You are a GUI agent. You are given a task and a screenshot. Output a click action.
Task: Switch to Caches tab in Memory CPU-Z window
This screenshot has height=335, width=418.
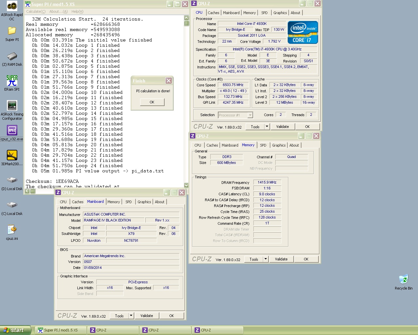point(212,145)
